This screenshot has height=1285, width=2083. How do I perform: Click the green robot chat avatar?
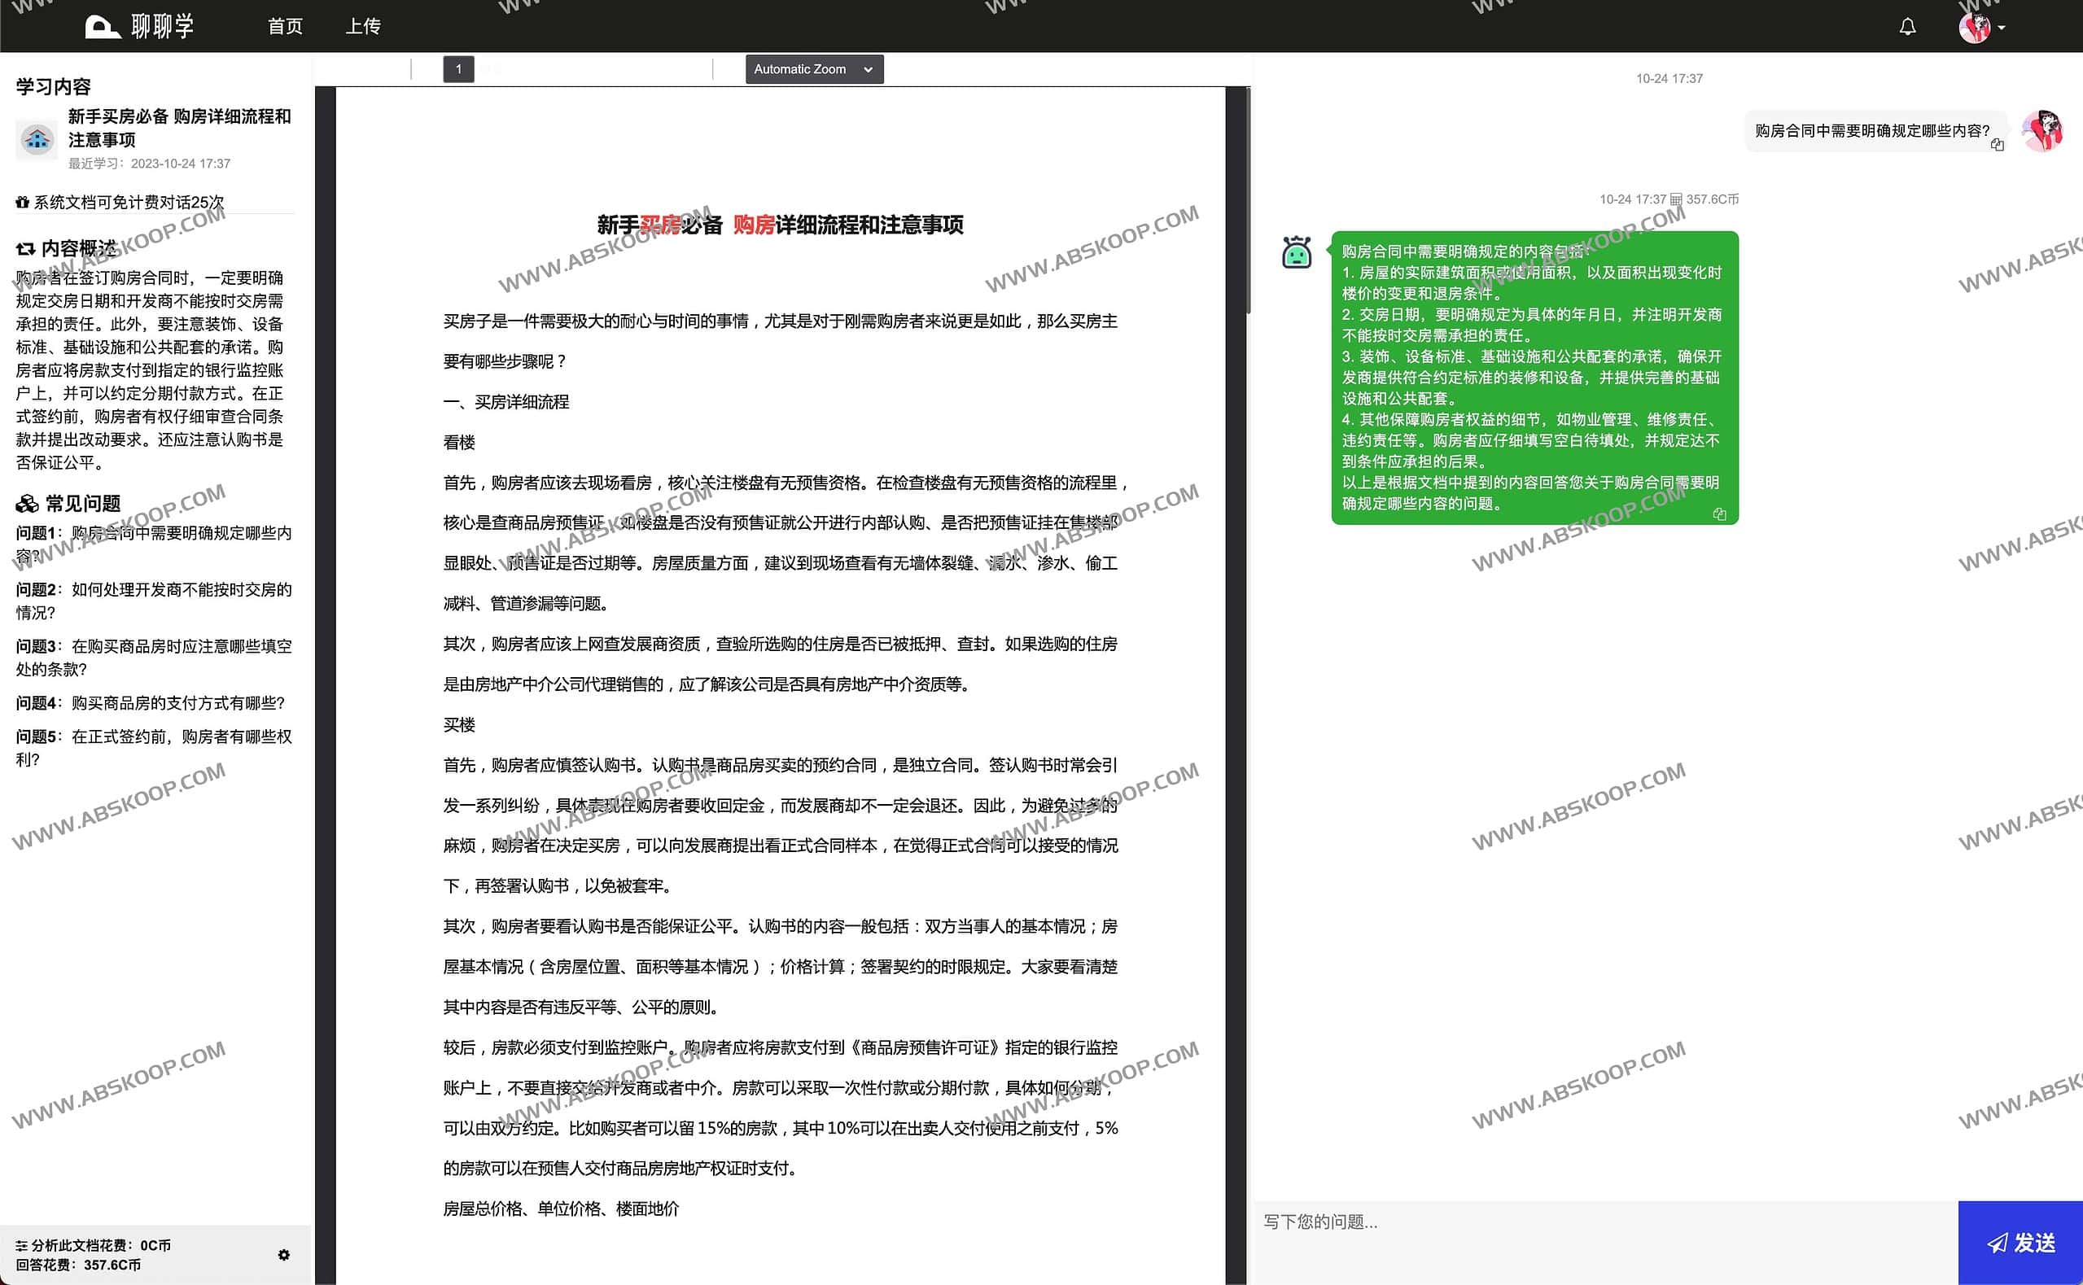[1295, 251]
